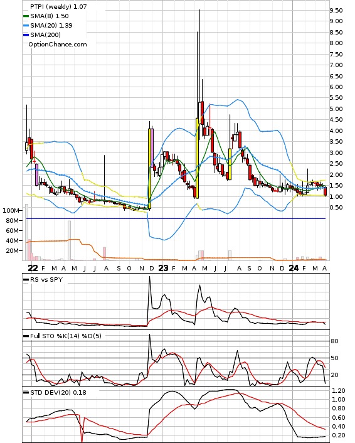Image resolution: width=355 pixels, height=443 pixels.
Task: Click the STD DEV(20) 0.18 label
Action: 58,392
